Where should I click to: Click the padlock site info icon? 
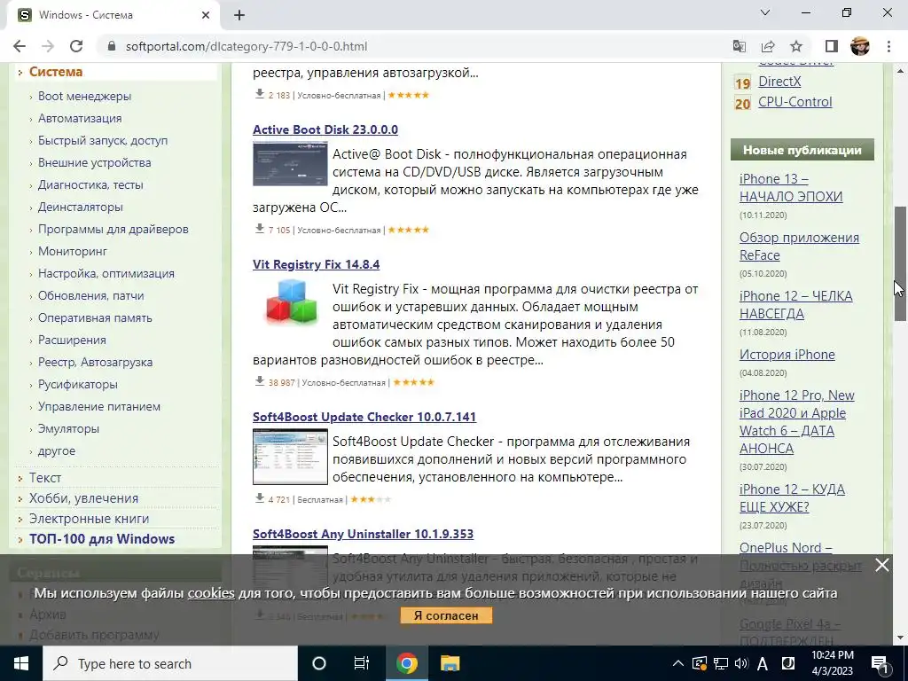click(x=112, y=46)
